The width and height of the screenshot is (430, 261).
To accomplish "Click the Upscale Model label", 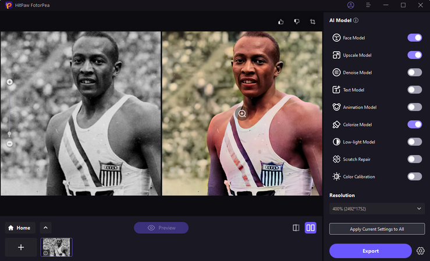I will pyautogui.click(x=357, y=55).
